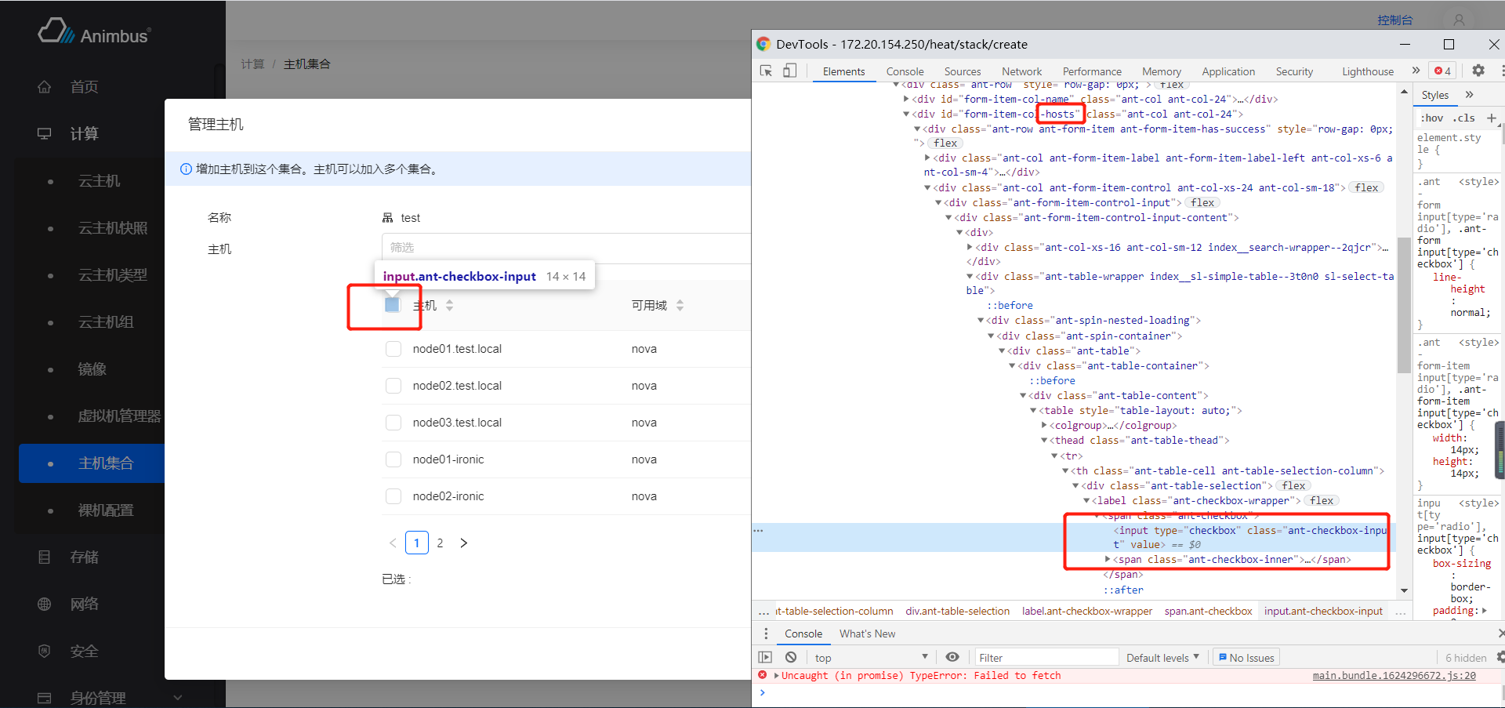
Task: Open the Default levels dropdown
Action: pyautogui.click(x=1162, y=658)
